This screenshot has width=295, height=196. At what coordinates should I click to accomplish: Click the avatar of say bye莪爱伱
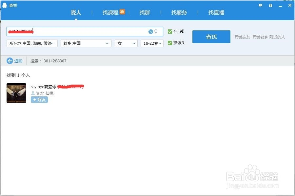[16, 93]
